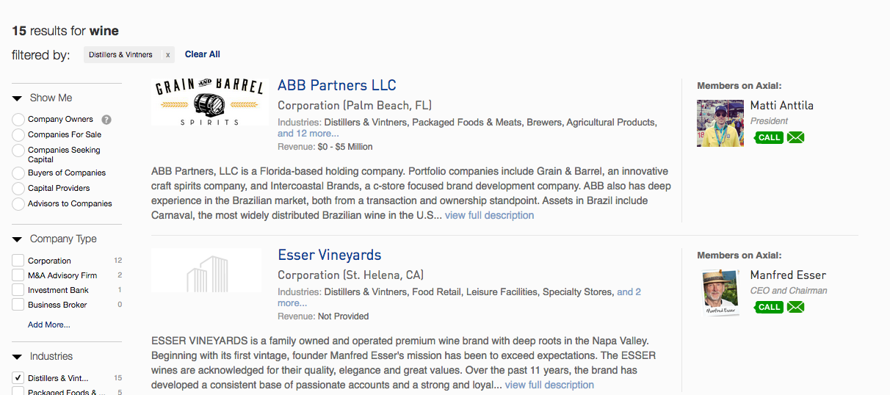The height and width of the screenshot is (395, 890).
Task: Click the email envelope icon for Manfred Esser
Action: point(795,307)
